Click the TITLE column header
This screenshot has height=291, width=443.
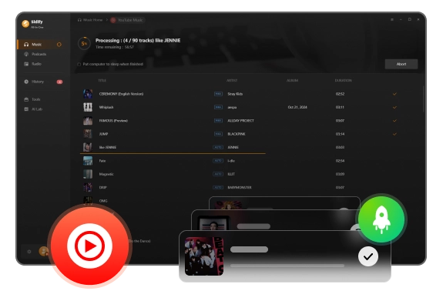point(102,81)
